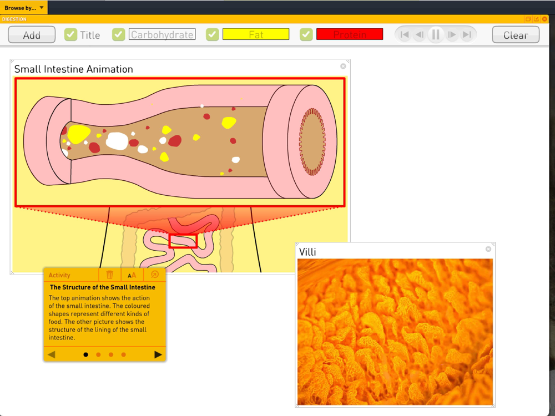Select the third Activity page dot
This screenshot has height=416, width=555.
point(111,354)
